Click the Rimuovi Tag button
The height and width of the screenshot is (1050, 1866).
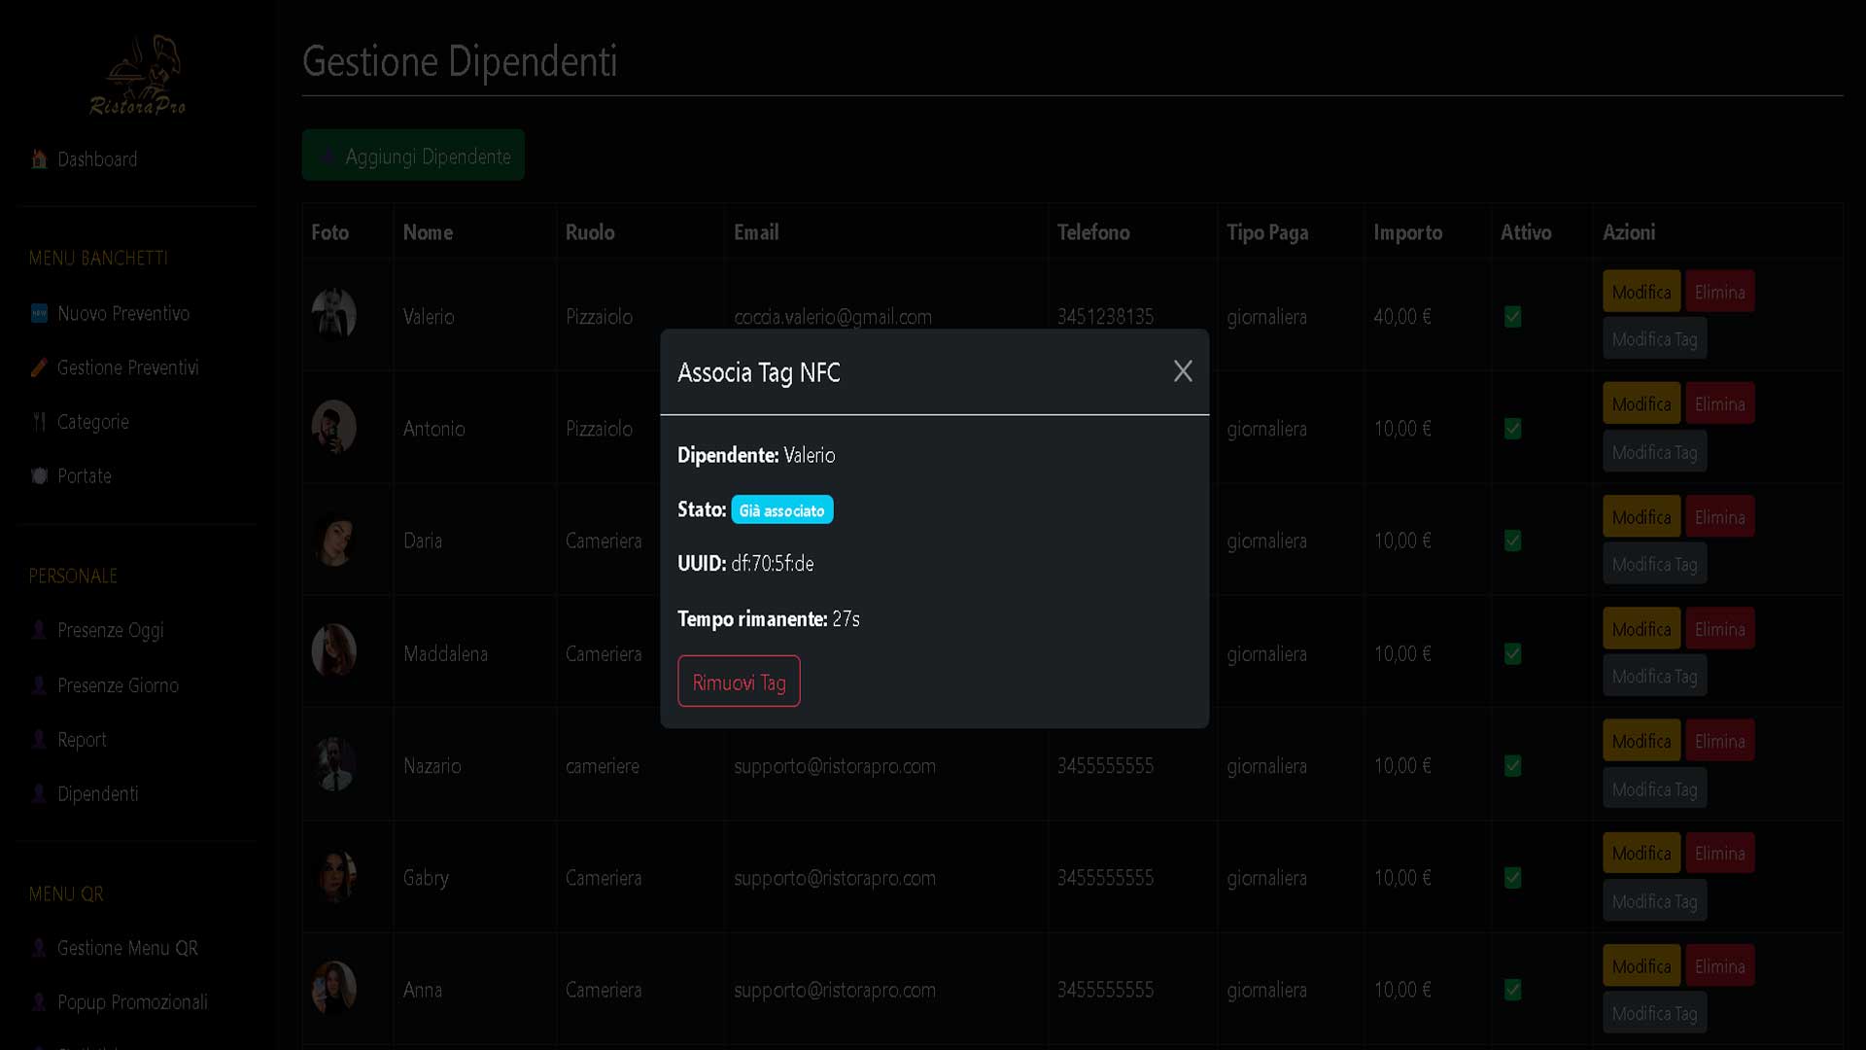point(739,682)
